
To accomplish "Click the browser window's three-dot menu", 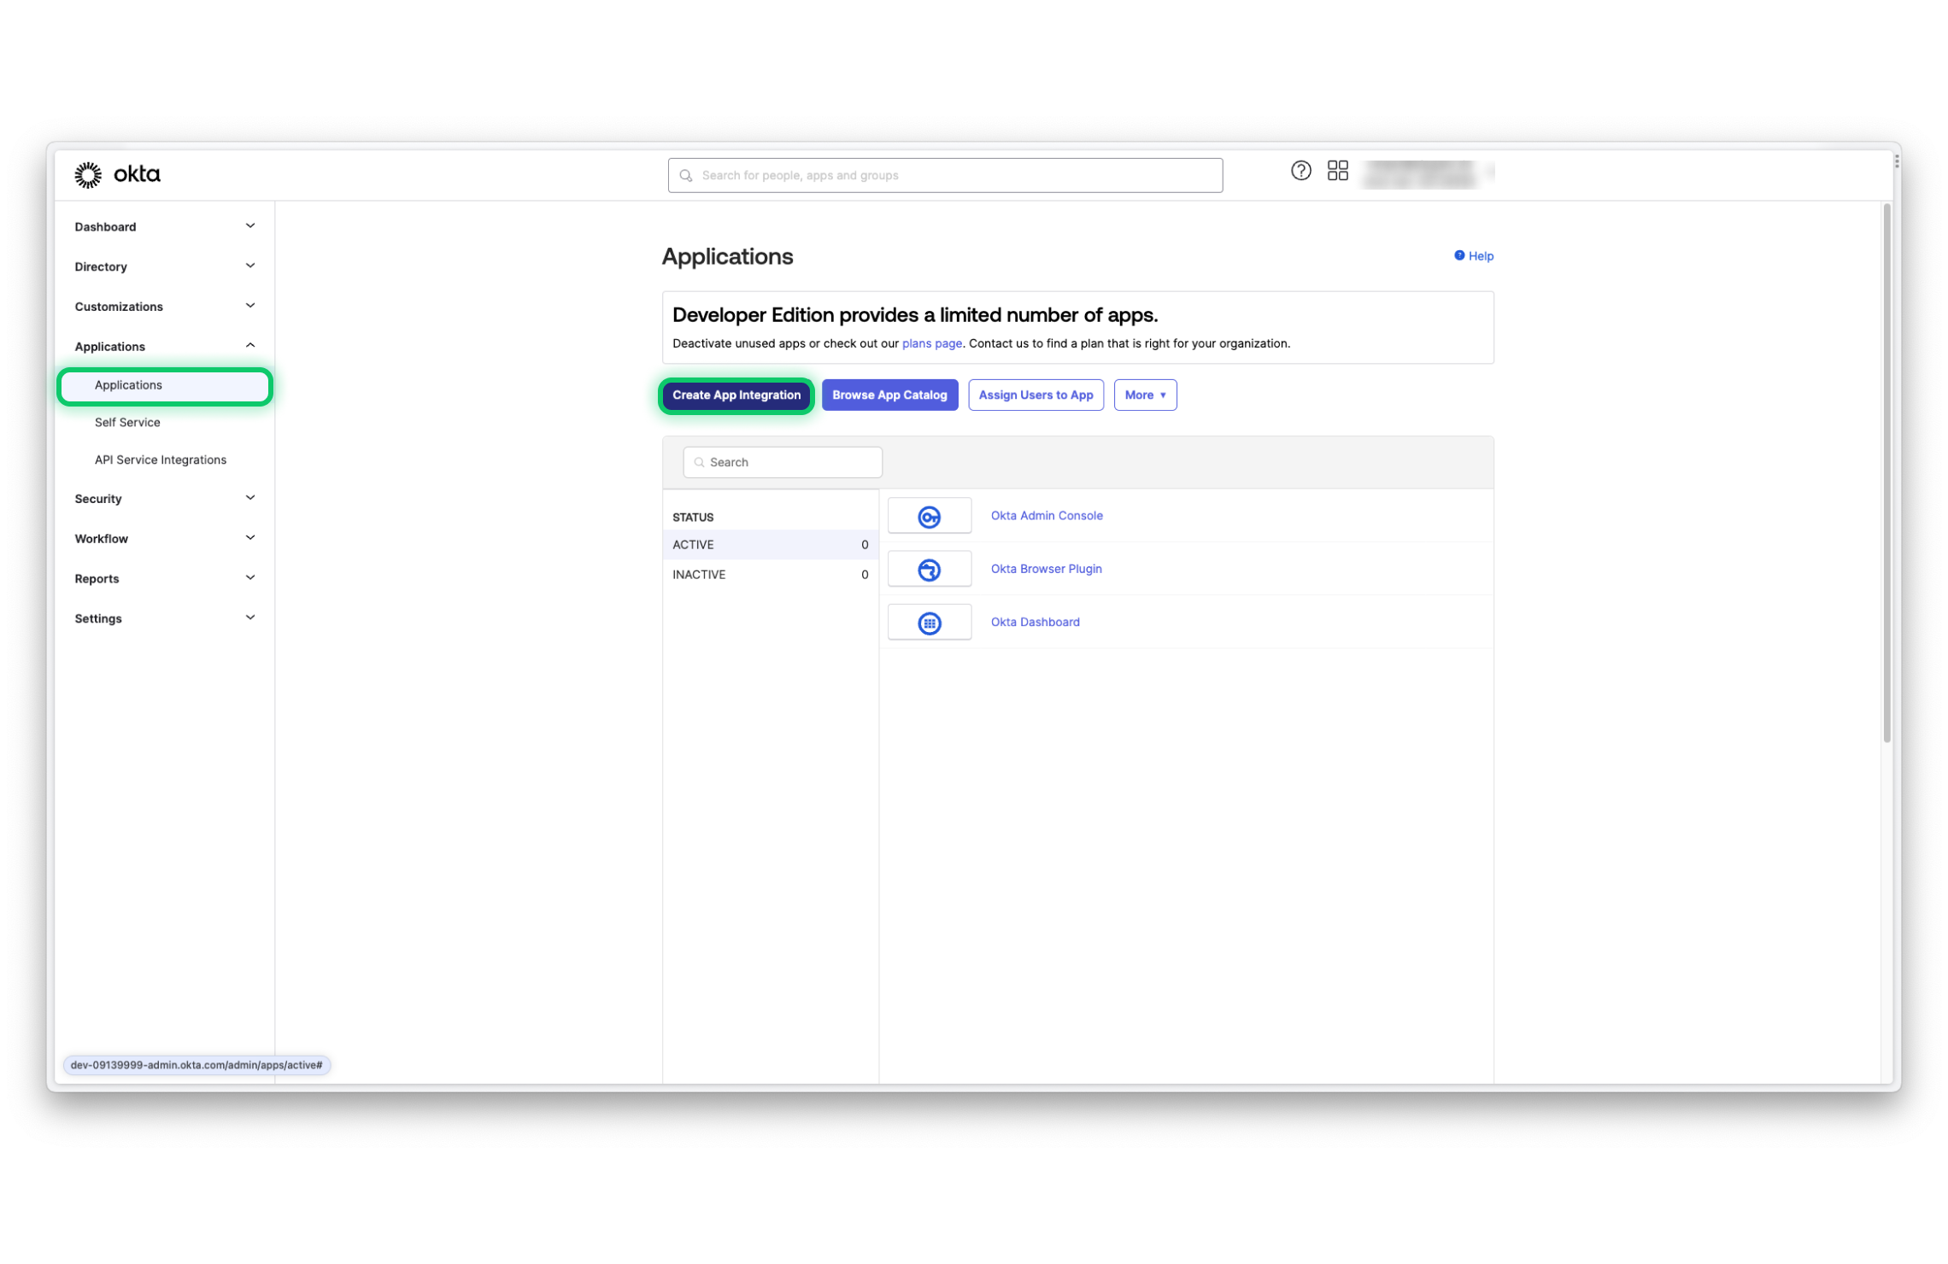I will coord(1896,161).
